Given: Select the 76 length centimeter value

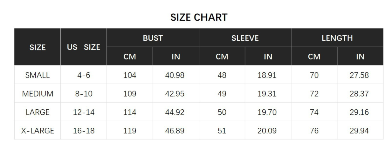Looking at the screenshot, I should 314,131.
